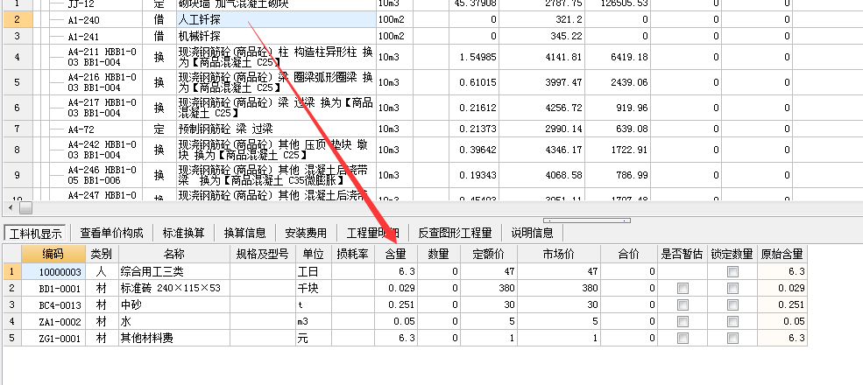This screenshot has height=385, width=863.
Task: Click row header number 4 in upper table
Action: pos(17,57)
